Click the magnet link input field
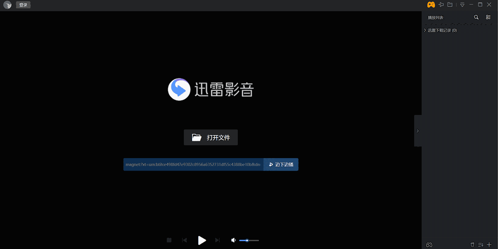Screen dimensions: 498x249 [193, 164]
